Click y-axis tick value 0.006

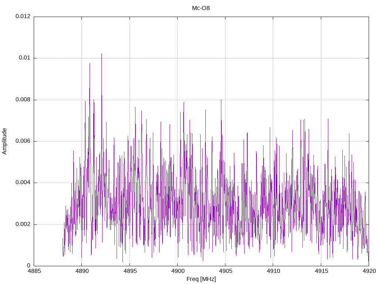23,141
